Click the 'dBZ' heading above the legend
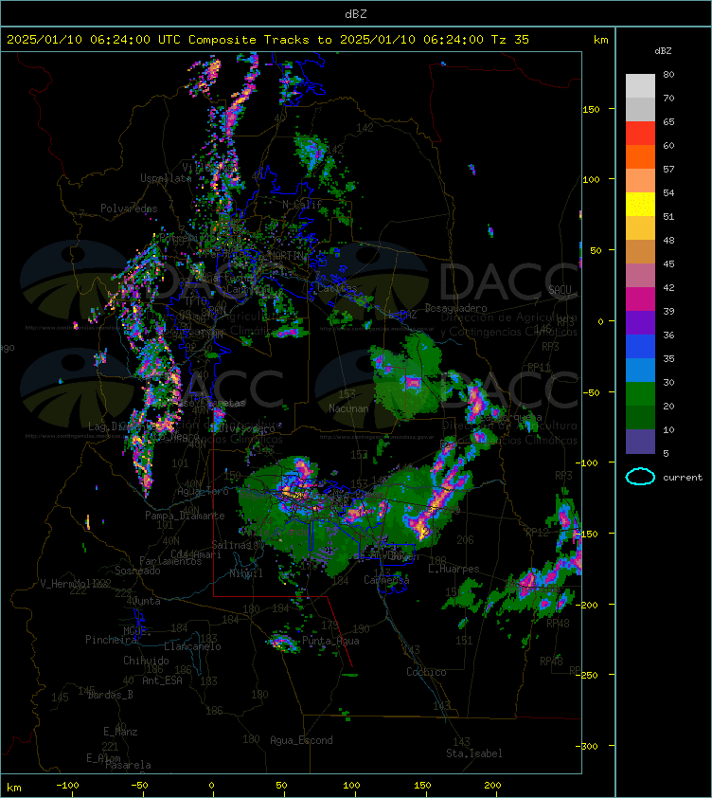 coord(663,51)
